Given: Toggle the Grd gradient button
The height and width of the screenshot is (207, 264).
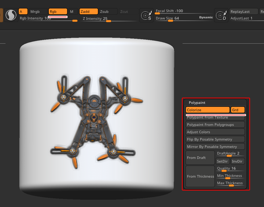Looking at the screenshot, I should coord(237,110).
